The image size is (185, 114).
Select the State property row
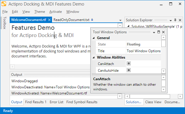click(x=128, y=44)
